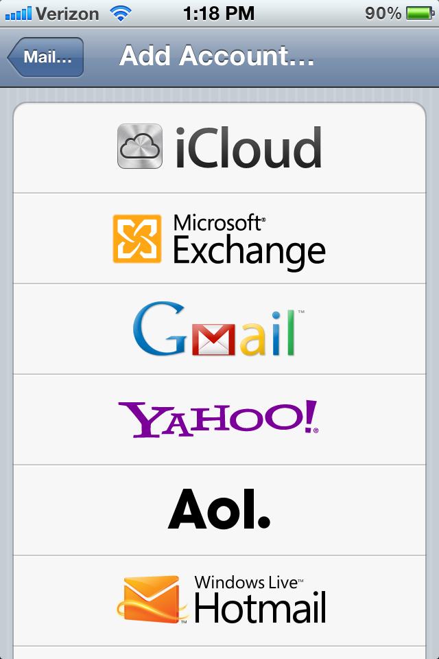Select the orange Microsoft Exchange icon

137,239
